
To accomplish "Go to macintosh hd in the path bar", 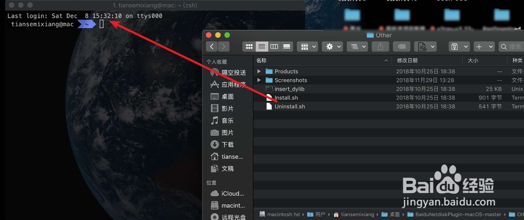I will [280, 214].
